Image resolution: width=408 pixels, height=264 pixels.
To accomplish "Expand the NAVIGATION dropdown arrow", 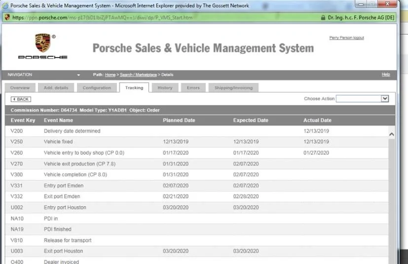I will 78,75.
